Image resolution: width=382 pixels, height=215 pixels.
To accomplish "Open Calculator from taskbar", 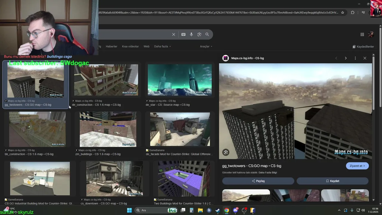I will [192, 210].
